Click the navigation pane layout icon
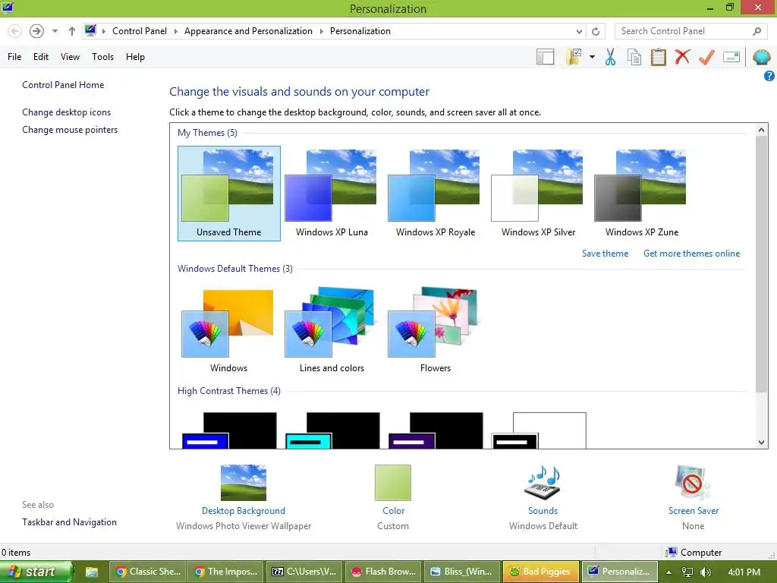Viewport: 777px width, 583px height. (x=545, y=57)
